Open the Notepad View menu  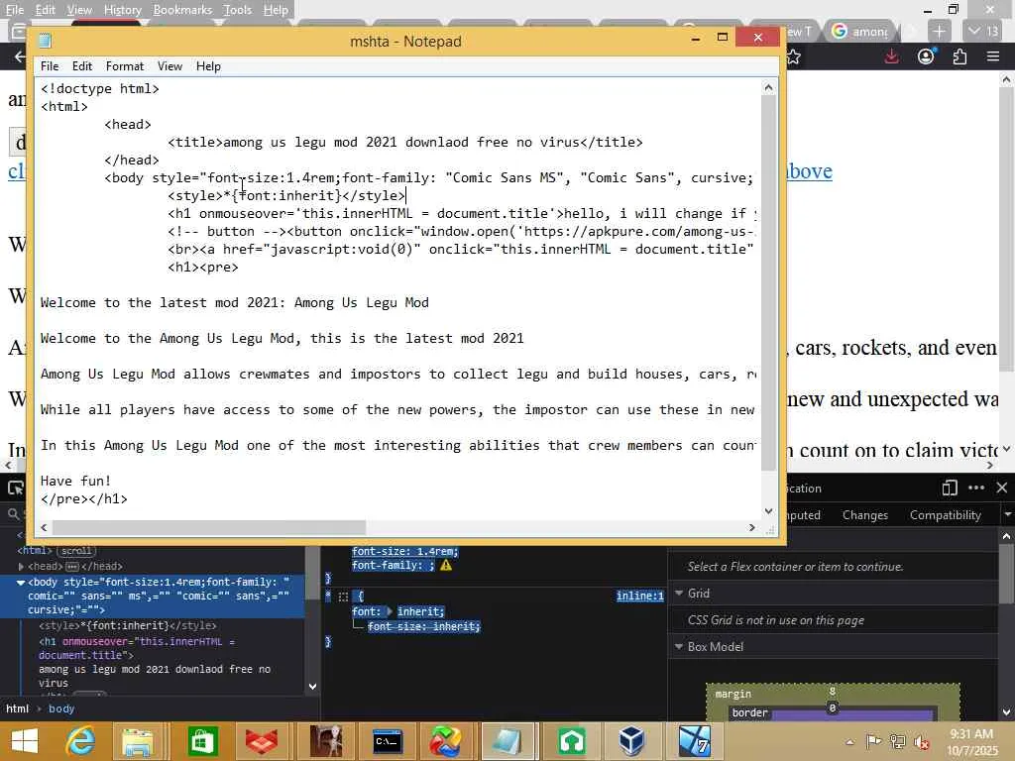[x=169, y=66]
